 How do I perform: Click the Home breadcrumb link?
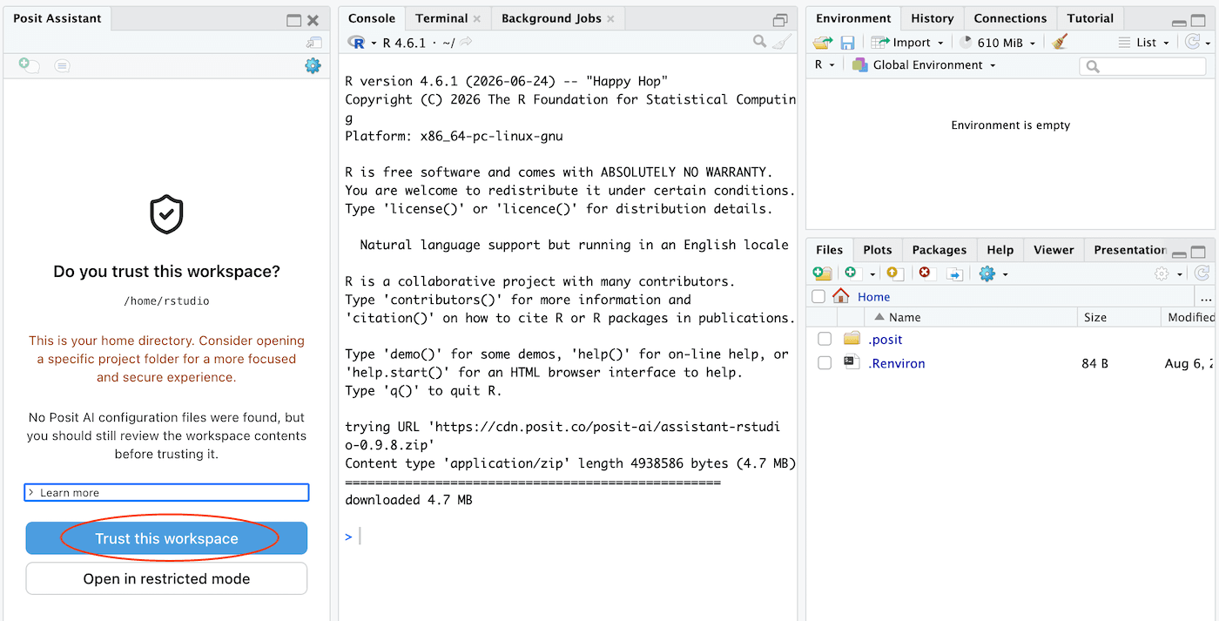click(x=873, y=297)
